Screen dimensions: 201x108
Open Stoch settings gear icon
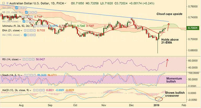tap(28, 75)
